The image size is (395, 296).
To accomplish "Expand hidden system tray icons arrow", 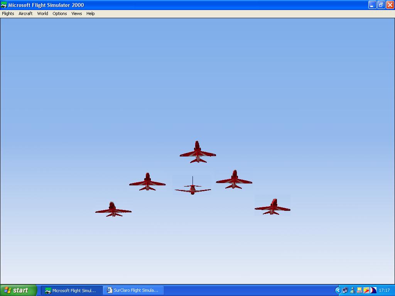I will (x=338, y=291).
